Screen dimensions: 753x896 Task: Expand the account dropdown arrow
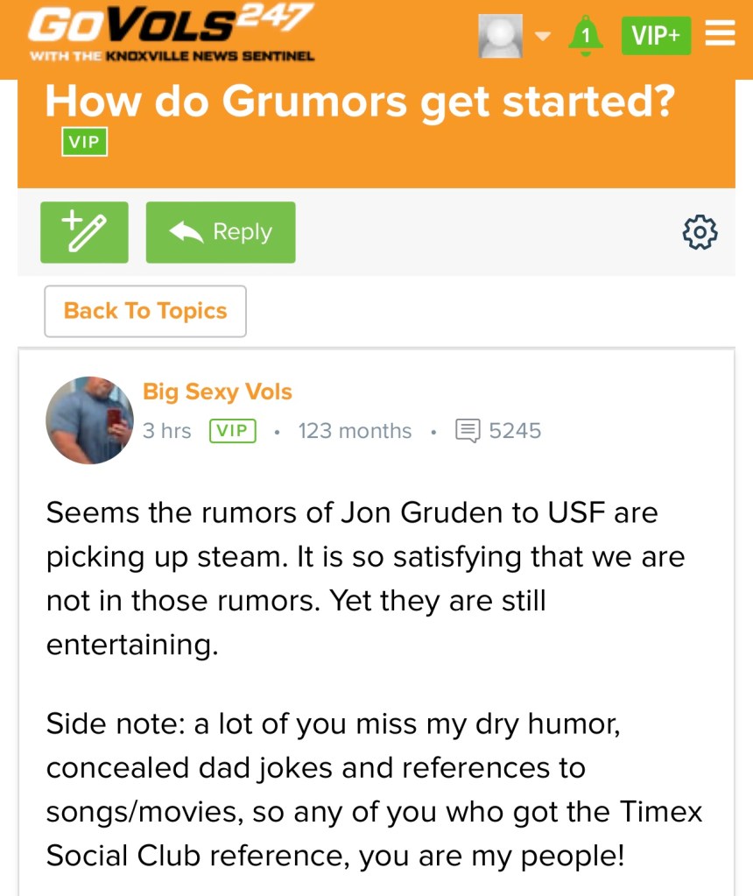[x=543, y=36]
